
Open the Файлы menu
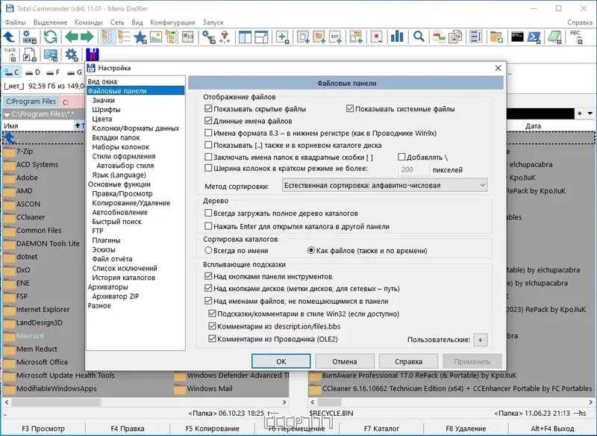15,22
